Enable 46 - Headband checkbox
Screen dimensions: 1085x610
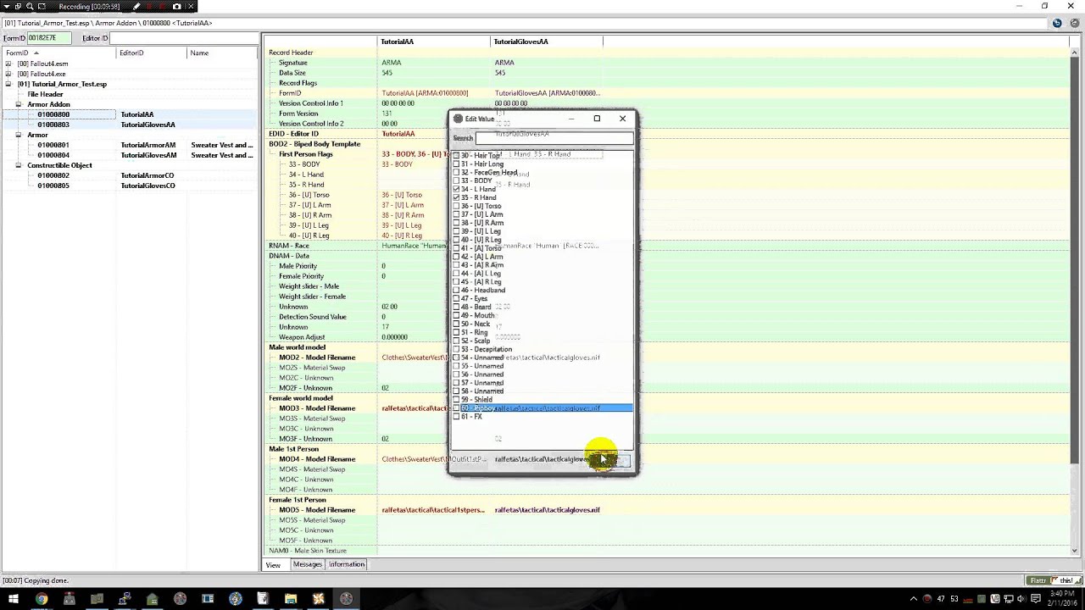[x=456, y=290]
